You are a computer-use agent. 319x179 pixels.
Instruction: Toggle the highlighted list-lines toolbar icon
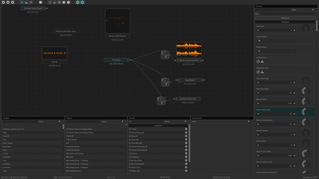pyautogui.click(x=83, y=2)
